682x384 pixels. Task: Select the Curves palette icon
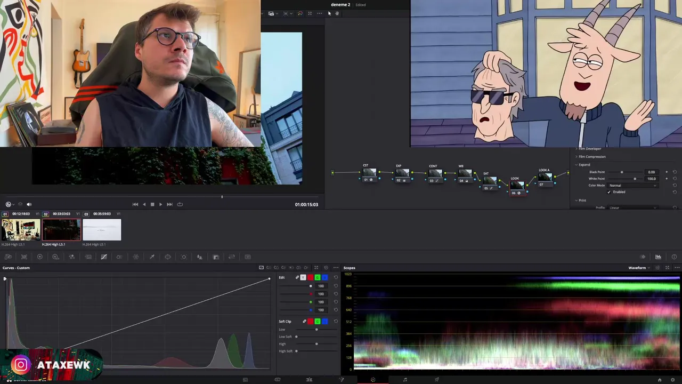[104, 257]
